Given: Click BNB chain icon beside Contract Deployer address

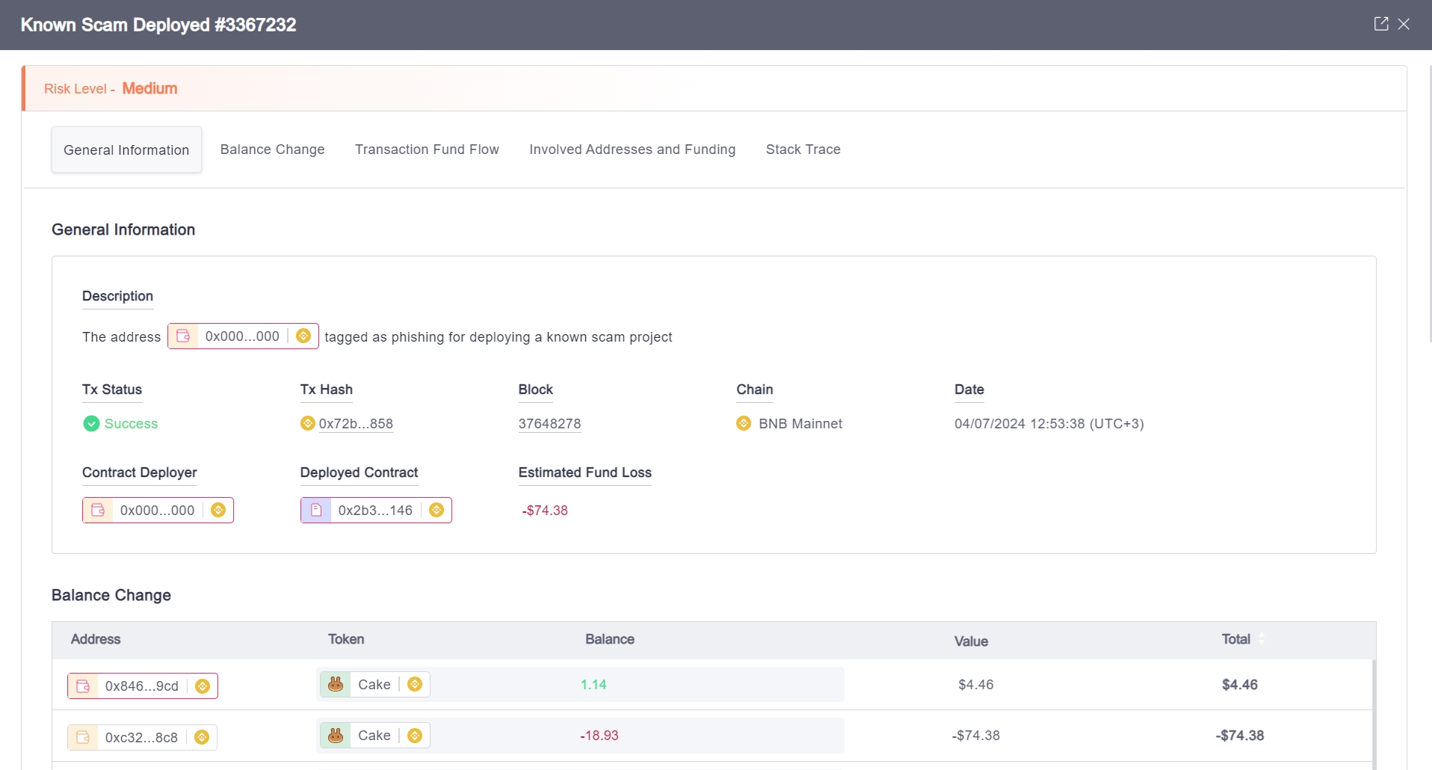Looking at the screenshot, I should (218, 510).
